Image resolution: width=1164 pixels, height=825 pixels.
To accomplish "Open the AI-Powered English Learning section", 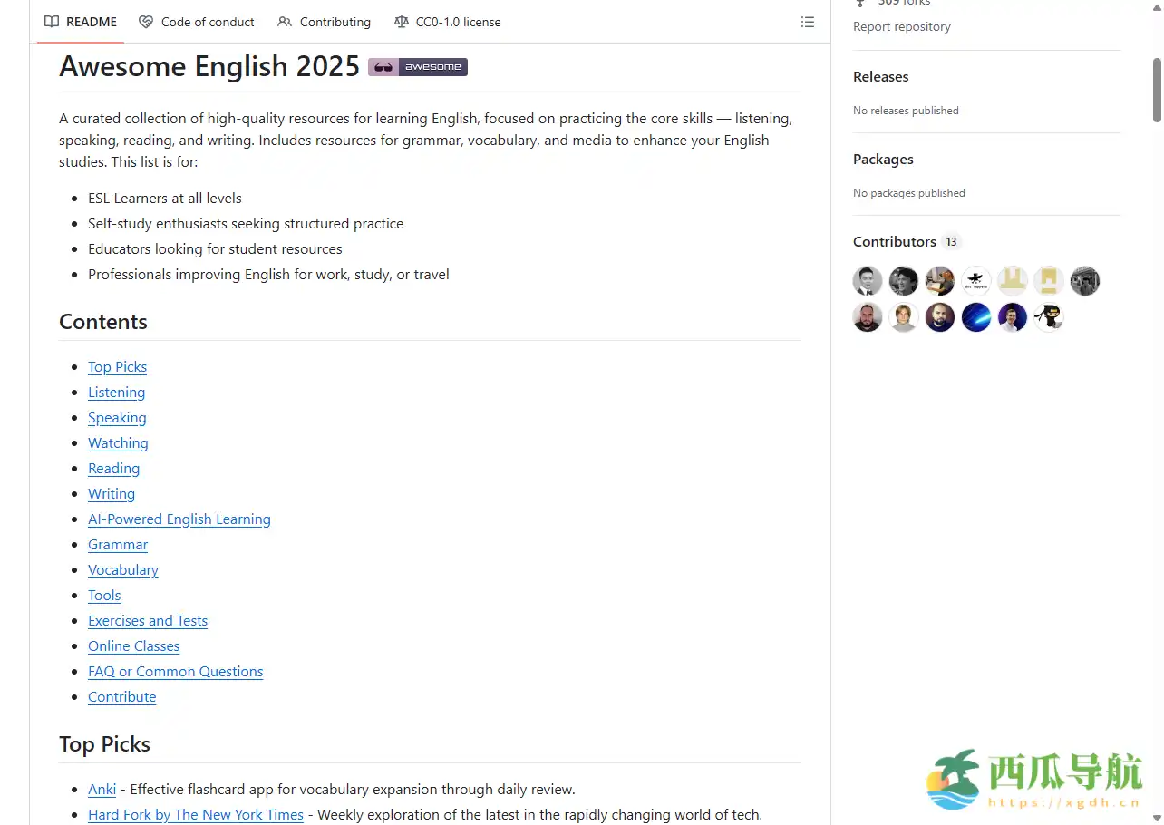I will point(179,519).
